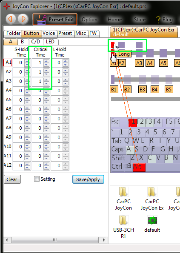Switch to the Preset tab
The image size is (180, 253).
click(66, 33)
